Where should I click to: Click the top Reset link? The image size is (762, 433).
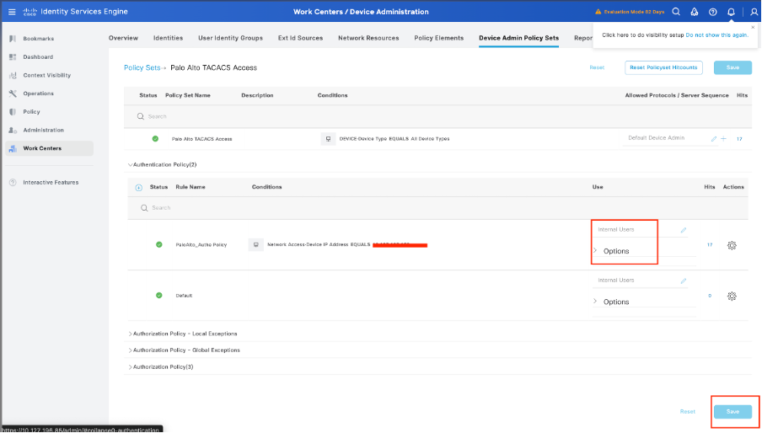[x=597, y=68]
